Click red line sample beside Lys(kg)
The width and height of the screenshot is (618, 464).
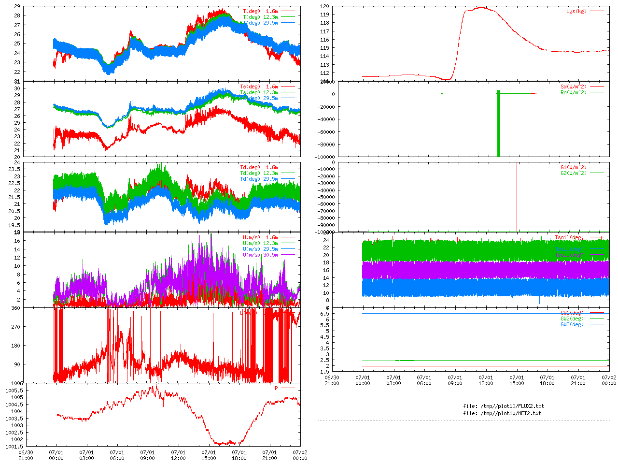(597, 11)
